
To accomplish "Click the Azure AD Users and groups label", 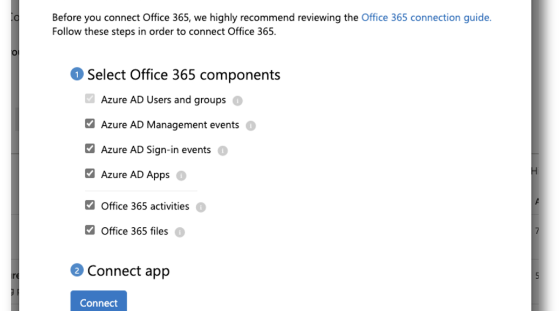I will click(x=163, y=100).
